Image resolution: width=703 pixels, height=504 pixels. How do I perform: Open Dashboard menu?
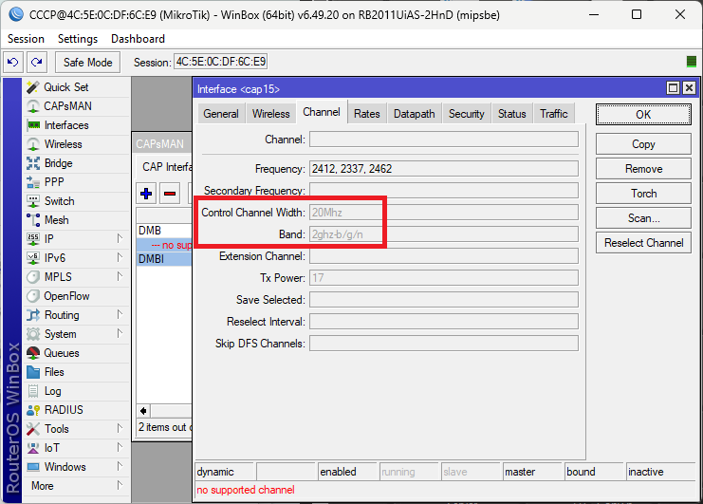[139, 39]
